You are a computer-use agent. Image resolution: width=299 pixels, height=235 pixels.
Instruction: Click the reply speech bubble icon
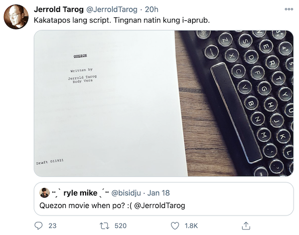point(39,226)
